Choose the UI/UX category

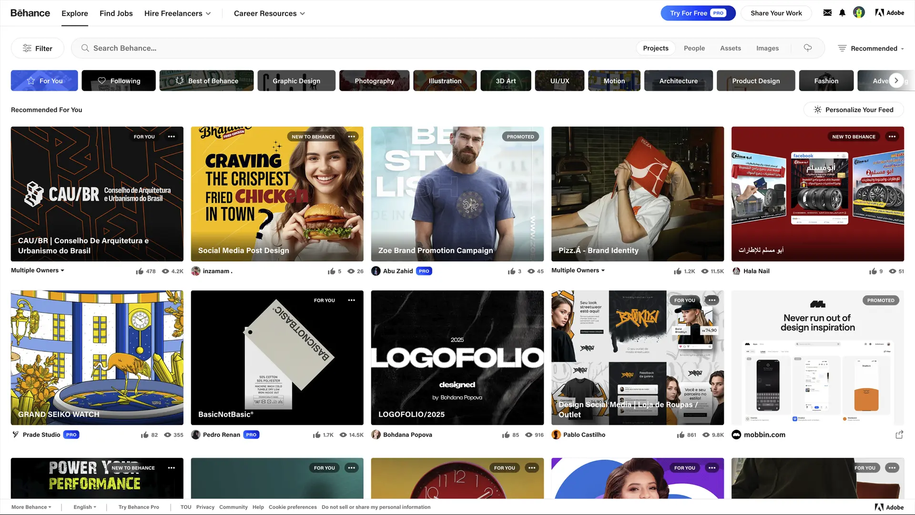pyautogui.click(x=559, y=81)
